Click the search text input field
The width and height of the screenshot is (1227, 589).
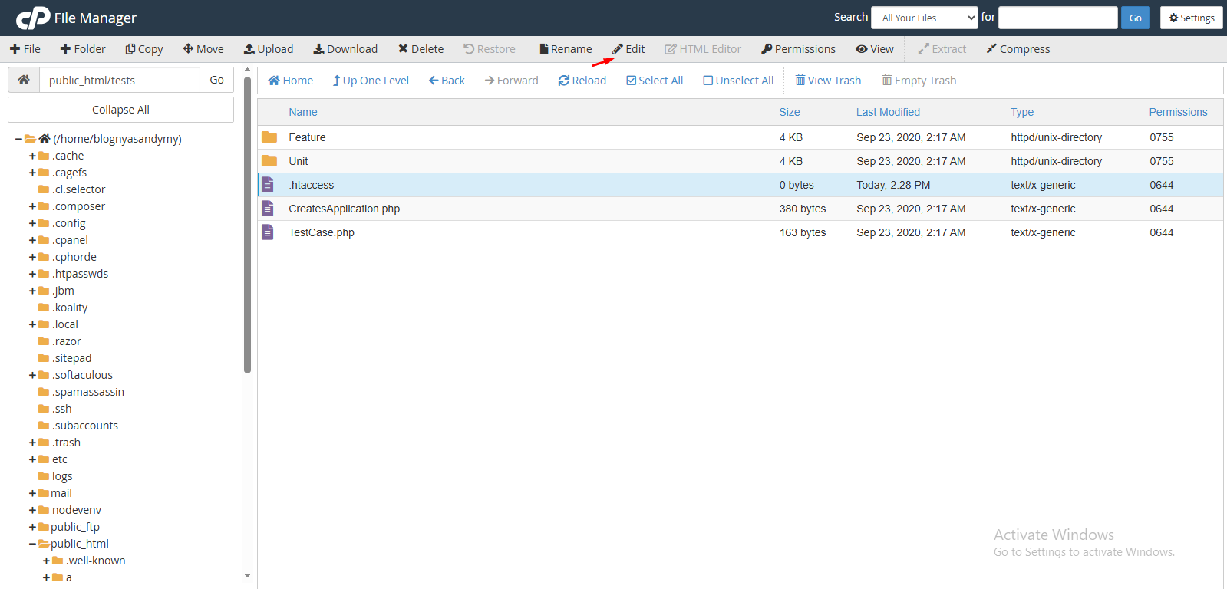tap(1057, 18)
